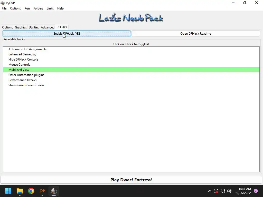Restore down the PyLNP window
263x197 pixels.
pos(245,3)
